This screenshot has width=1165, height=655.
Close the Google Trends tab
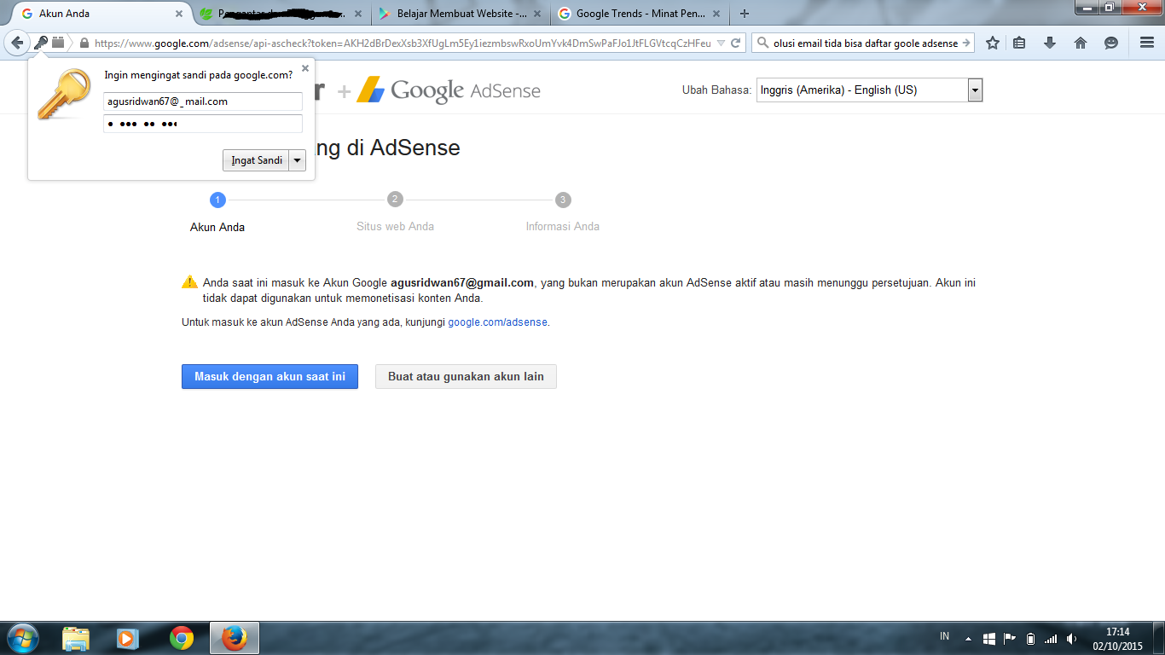pos(716,14)
